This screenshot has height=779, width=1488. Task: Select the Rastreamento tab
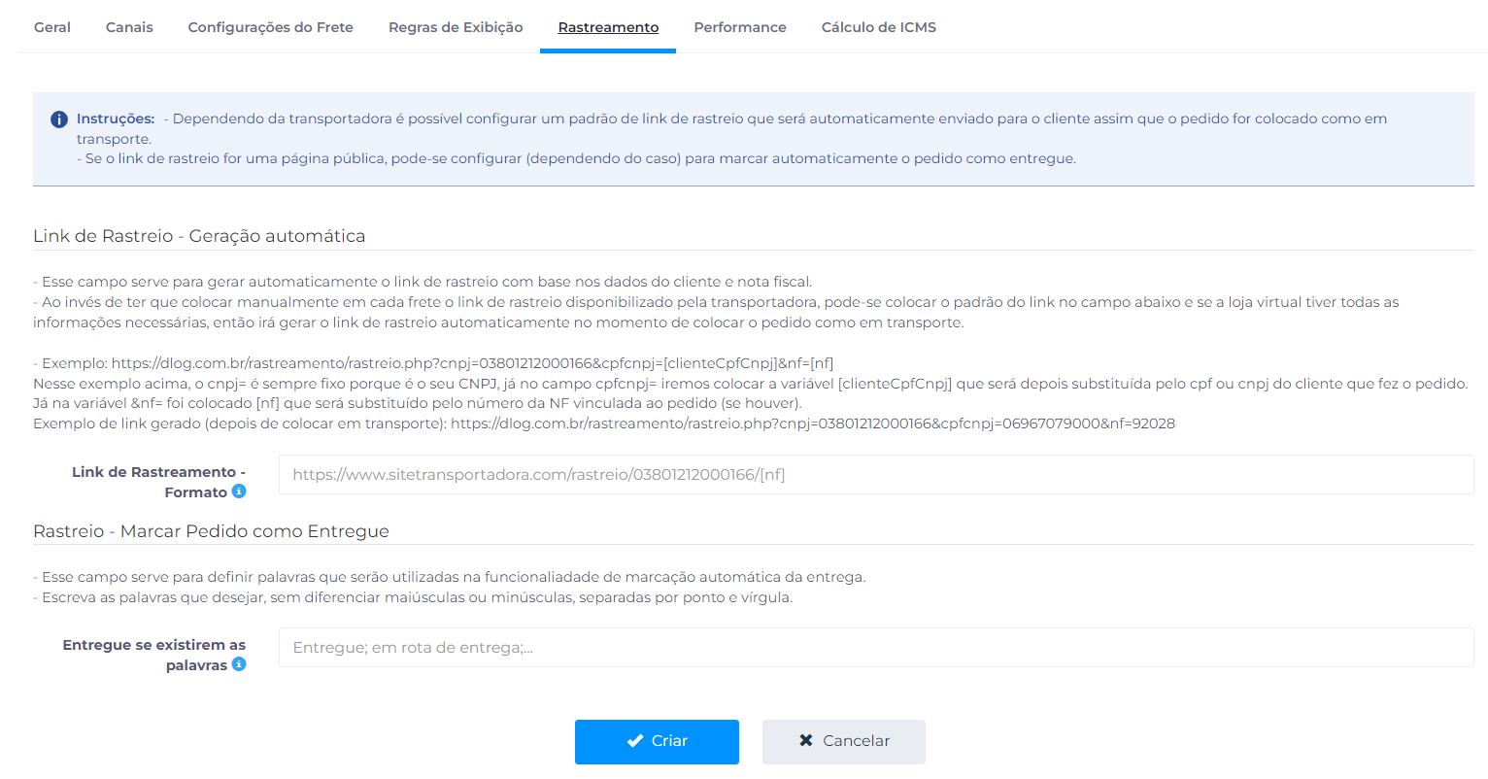[608, 27]
